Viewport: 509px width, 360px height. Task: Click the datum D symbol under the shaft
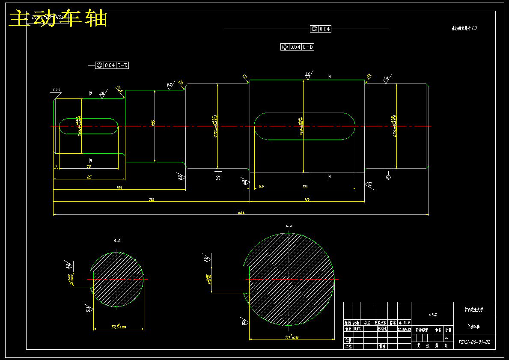388,176
